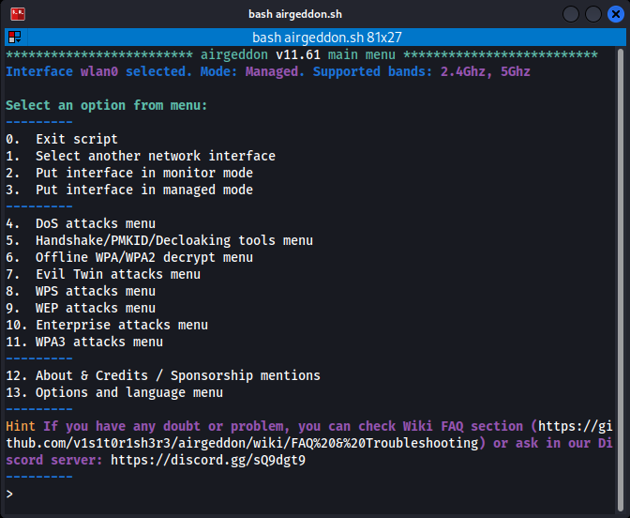Click '5Ghz' supported band text

pos(516,71)
